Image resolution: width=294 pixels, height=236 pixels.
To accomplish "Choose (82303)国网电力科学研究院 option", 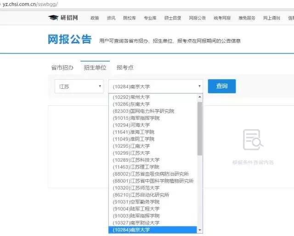I will pos(153,111).
